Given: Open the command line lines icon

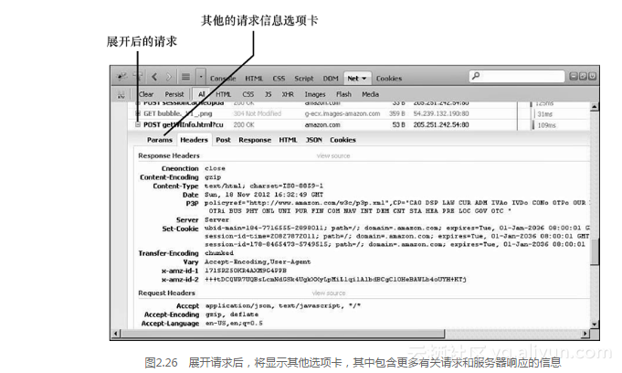Looking at the screenshot, I should (185, 77).
